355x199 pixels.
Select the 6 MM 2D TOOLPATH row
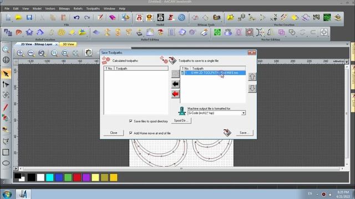click(x=213, y=72)
